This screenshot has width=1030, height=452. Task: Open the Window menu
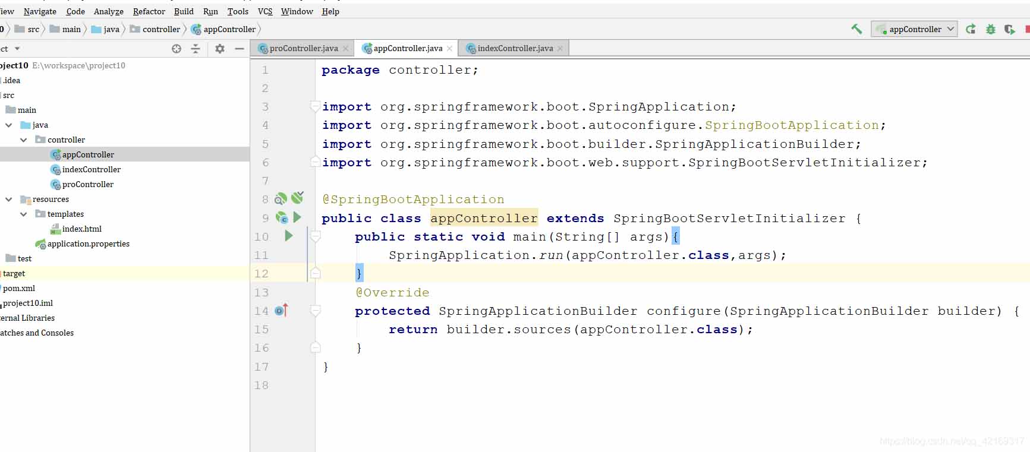(297, 11)
